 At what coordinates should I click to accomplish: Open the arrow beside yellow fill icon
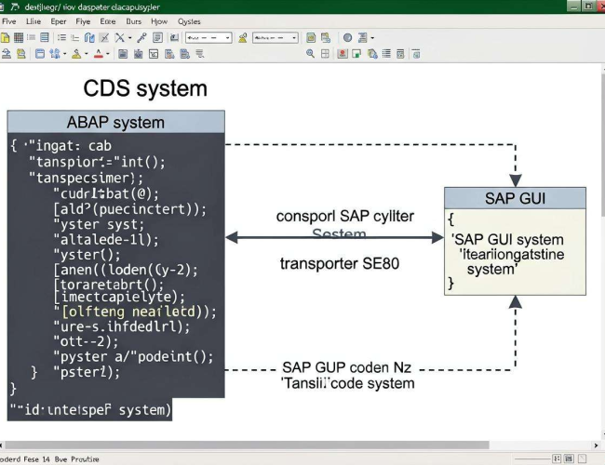86,54
